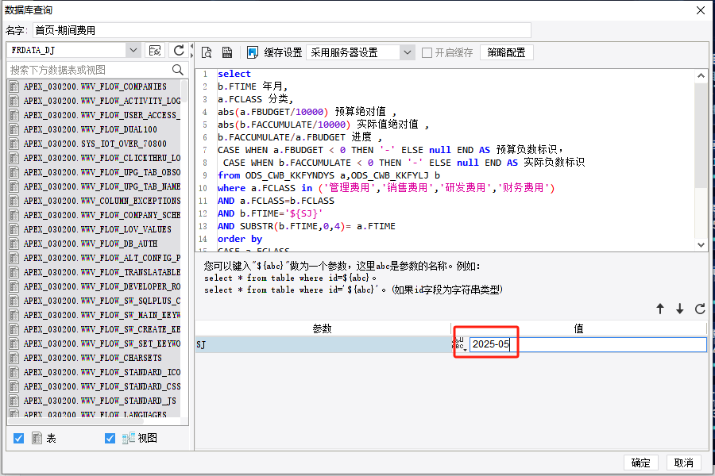The image size is (715, 476).
Task: Click the 取消 button
Action: (683, 463)
